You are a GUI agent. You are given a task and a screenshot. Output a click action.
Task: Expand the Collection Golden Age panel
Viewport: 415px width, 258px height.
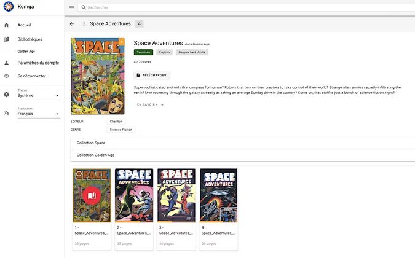click(x=243, y=155)
